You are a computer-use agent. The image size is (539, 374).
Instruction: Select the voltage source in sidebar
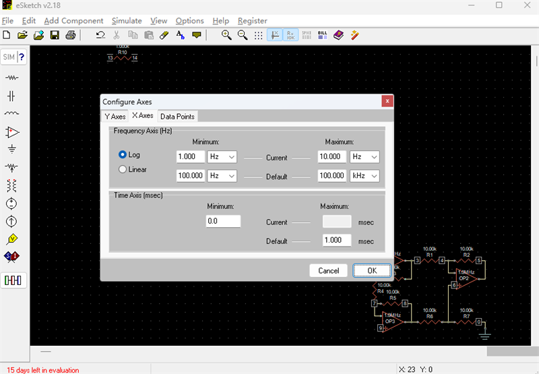(11, 204)
